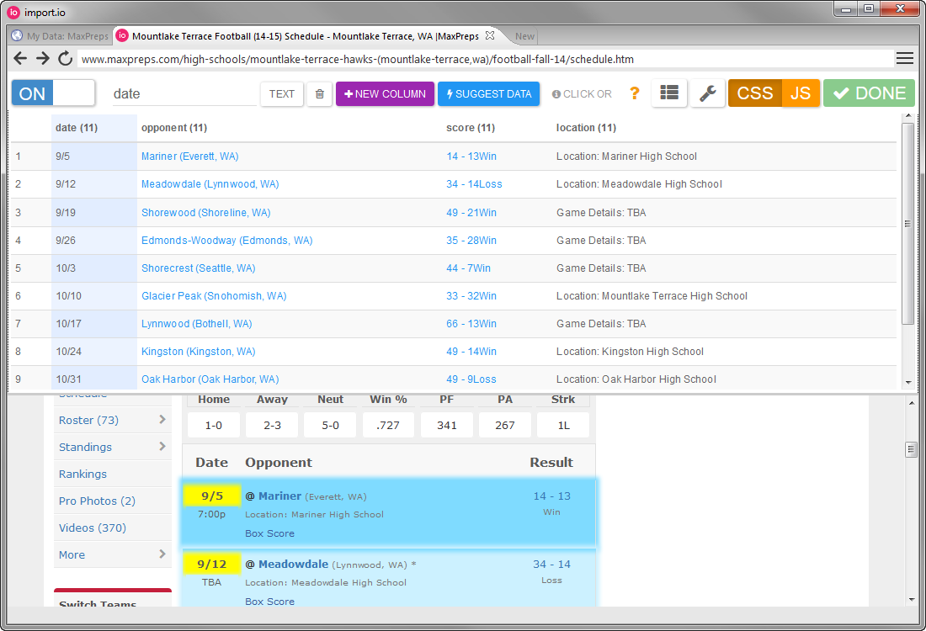Open the Meadowdale (Lynnwood, WA) table link

(210, 184)
